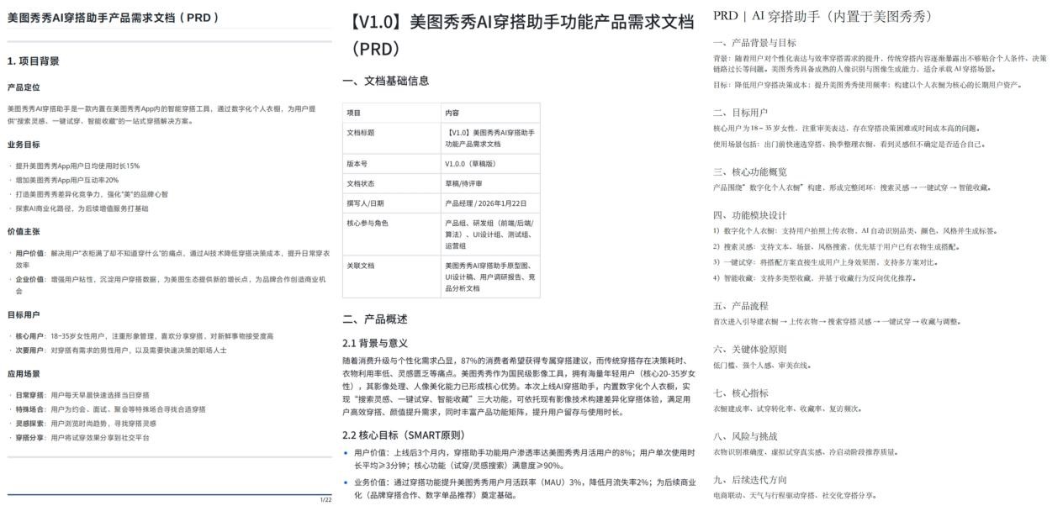The height and width of the screenshot is (506, 1063).
Task: Click the "三、核心功能概览" heading
Action: click(750, 171)
